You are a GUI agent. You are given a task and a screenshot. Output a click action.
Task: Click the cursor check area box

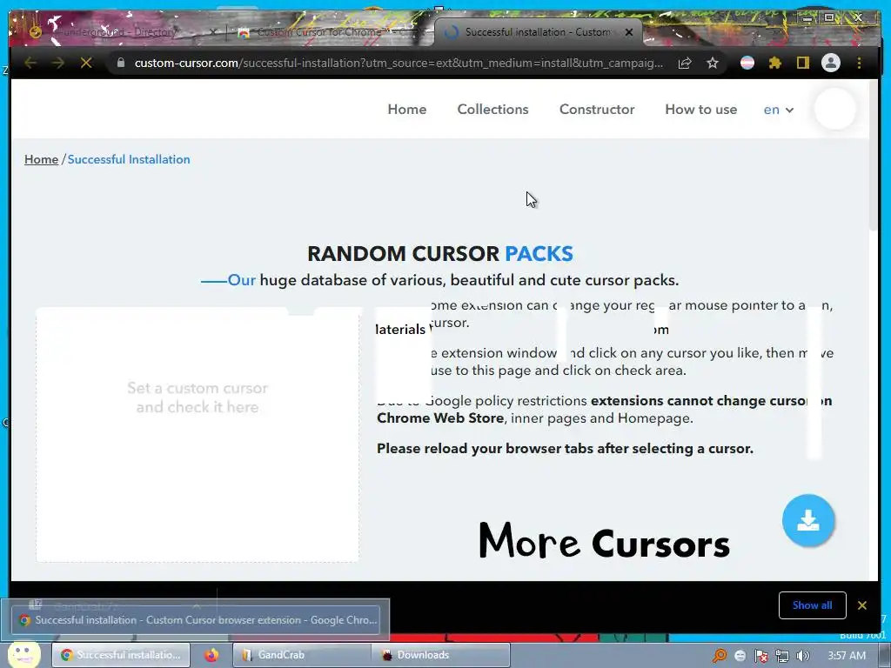(198, 435)
